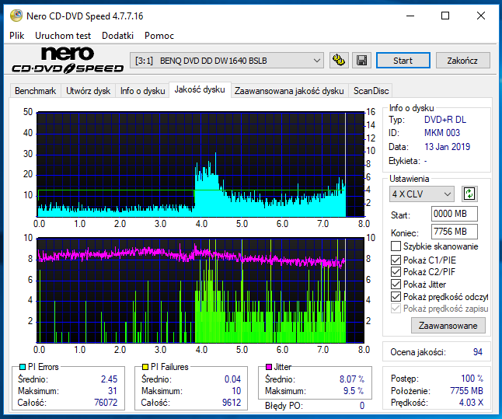The width and height of the screenshot is (502, 419).
Task: Toggle Pokaż prędkość odczytu checkbox
Action: pos(396,297)
